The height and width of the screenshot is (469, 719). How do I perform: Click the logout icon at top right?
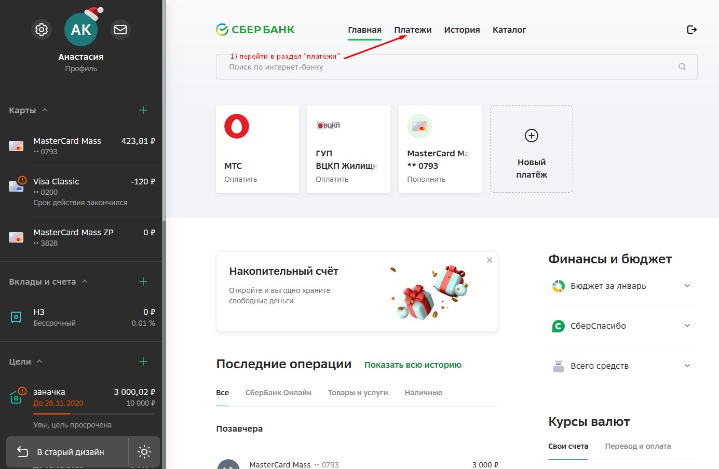pos(691,30)
